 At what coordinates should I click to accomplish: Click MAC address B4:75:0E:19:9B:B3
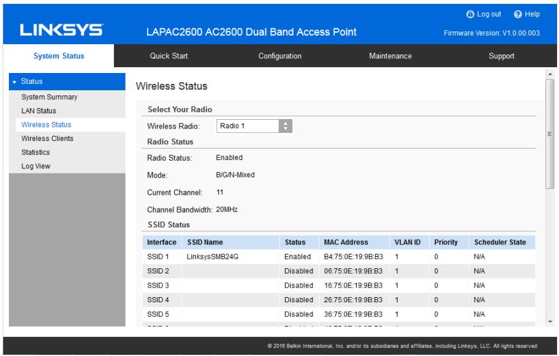coord(353,257)
